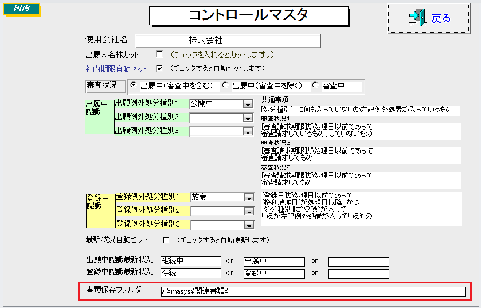This screenshot has width=481, height=308.
Task: Click the 書類保存フォルダ path field
Action: coord(312,291)
